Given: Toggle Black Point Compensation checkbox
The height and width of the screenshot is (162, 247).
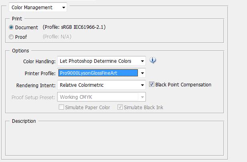Looking at the screenshot, I should pyautogui.click(x=152, y=84).
